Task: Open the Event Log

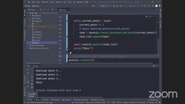Action: [153, 100]
